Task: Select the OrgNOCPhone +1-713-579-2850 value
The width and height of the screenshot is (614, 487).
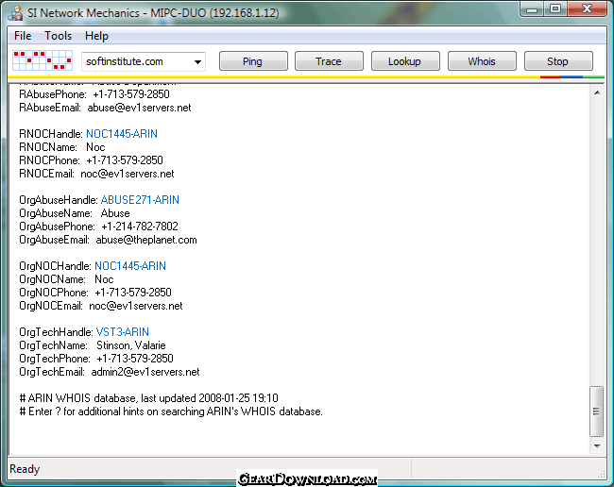Action: coord(133,293)
